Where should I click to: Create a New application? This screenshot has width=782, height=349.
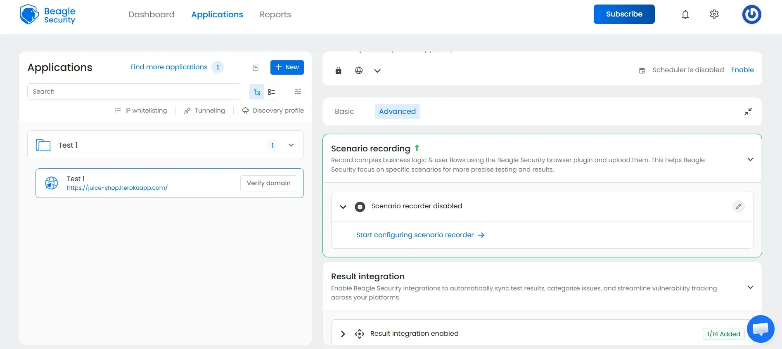[x=287, y=67]
